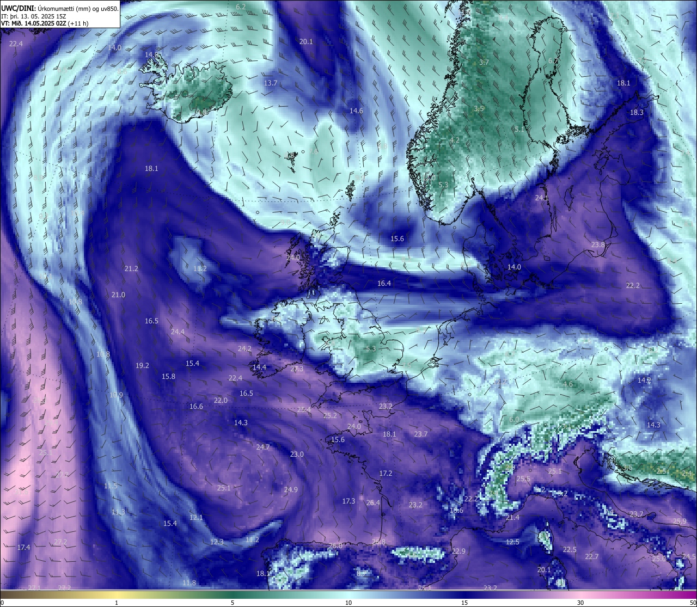Select the colorbar tick label 50

click(693, 603)
